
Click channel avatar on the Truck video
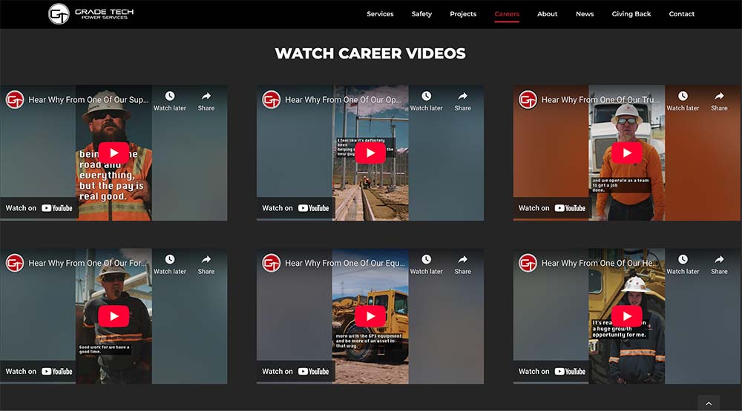(x=528, y=99)
